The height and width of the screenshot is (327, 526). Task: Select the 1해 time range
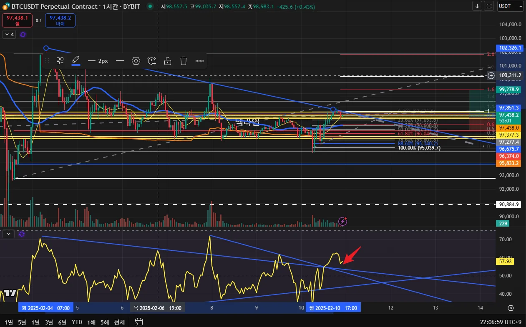pyautogui.click(x=91, y=322)
